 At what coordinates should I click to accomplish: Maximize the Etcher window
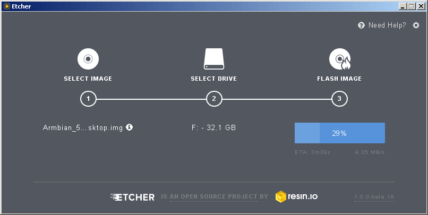pos(412,6)
